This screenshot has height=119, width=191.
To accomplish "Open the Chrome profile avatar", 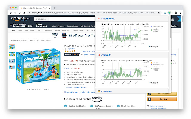I will pos(176,13).
